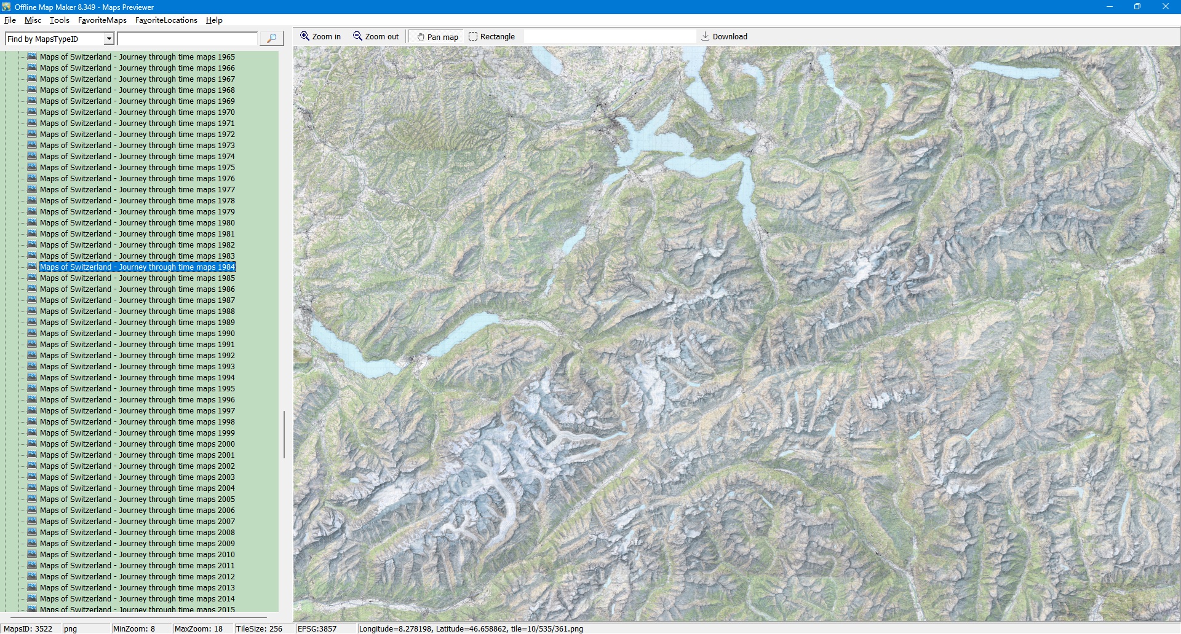
Task: Click the map icon beside the 2000 entry
Action: click(x=33, y=444)
